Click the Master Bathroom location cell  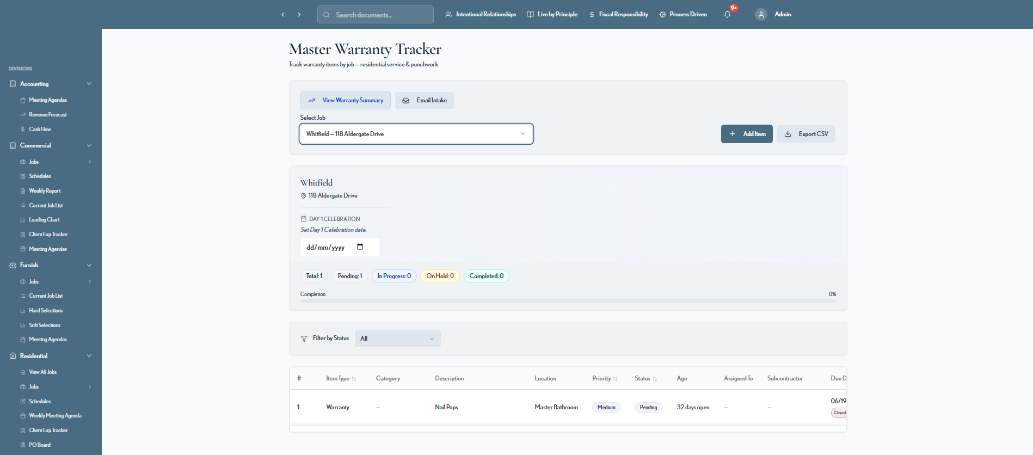pyautogui.click(x=556, y=408)
